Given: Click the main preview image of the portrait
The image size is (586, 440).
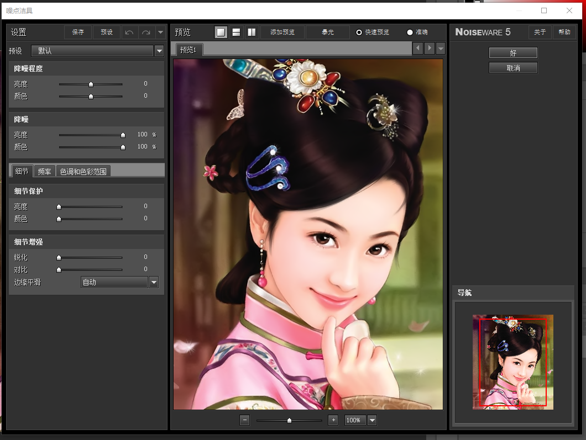Looking at the screenshot, I should (x=308, y=234).
